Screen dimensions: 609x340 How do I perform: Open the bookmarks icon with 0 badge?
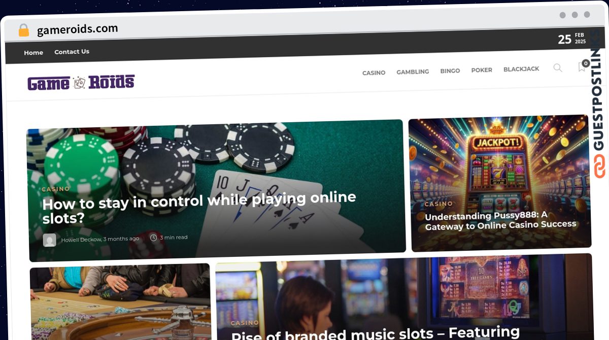click(x=583, y=66)
